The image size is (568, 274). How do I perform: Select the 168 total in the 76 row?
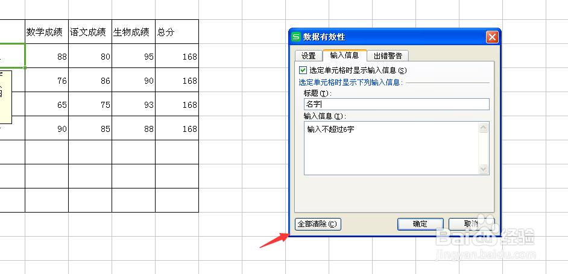(x=177, y=79)
